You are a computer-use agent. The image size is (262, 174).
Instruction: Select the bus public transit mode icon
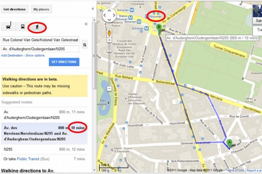click(x=23, y=27)
